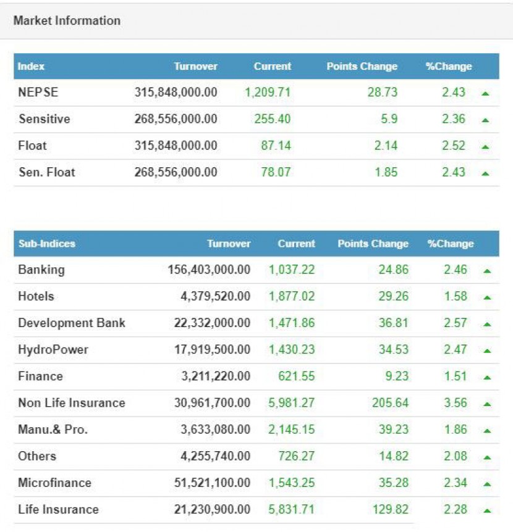Sort by the Index column header
The width and height of the screenshot is (513, 532).
click(x=31, y=66)
